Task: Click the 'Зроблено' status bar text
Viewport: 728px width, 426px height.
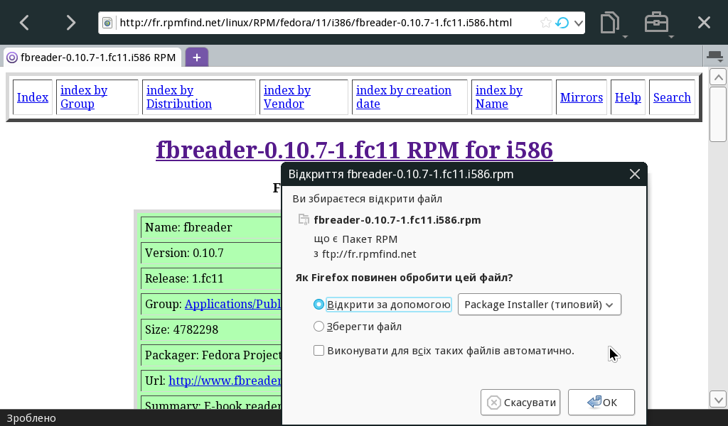Action: [31, 418]
